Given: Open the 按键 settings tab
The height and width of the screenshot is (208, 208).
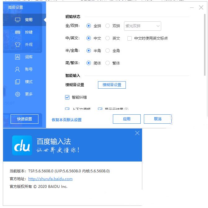Looking at the screenshot, I should (x=24, y=32).
